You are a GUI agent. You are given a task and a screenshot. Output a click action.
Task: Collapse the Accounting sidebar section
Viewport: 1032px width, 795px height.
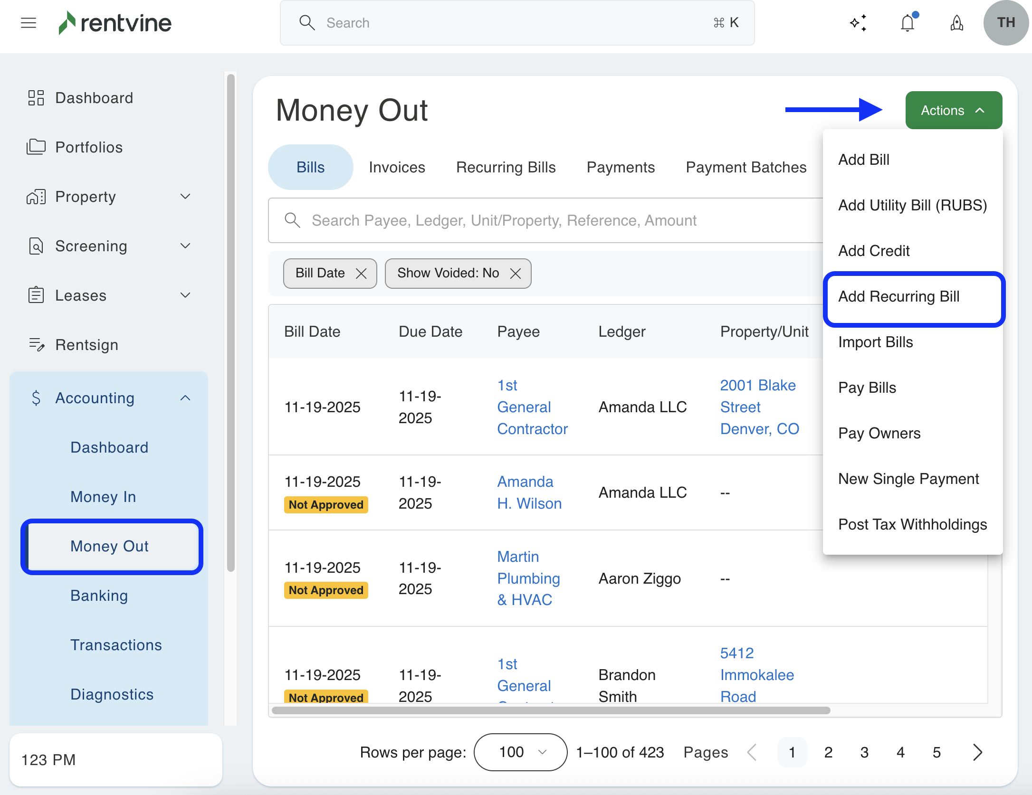(x=185, y=398)
